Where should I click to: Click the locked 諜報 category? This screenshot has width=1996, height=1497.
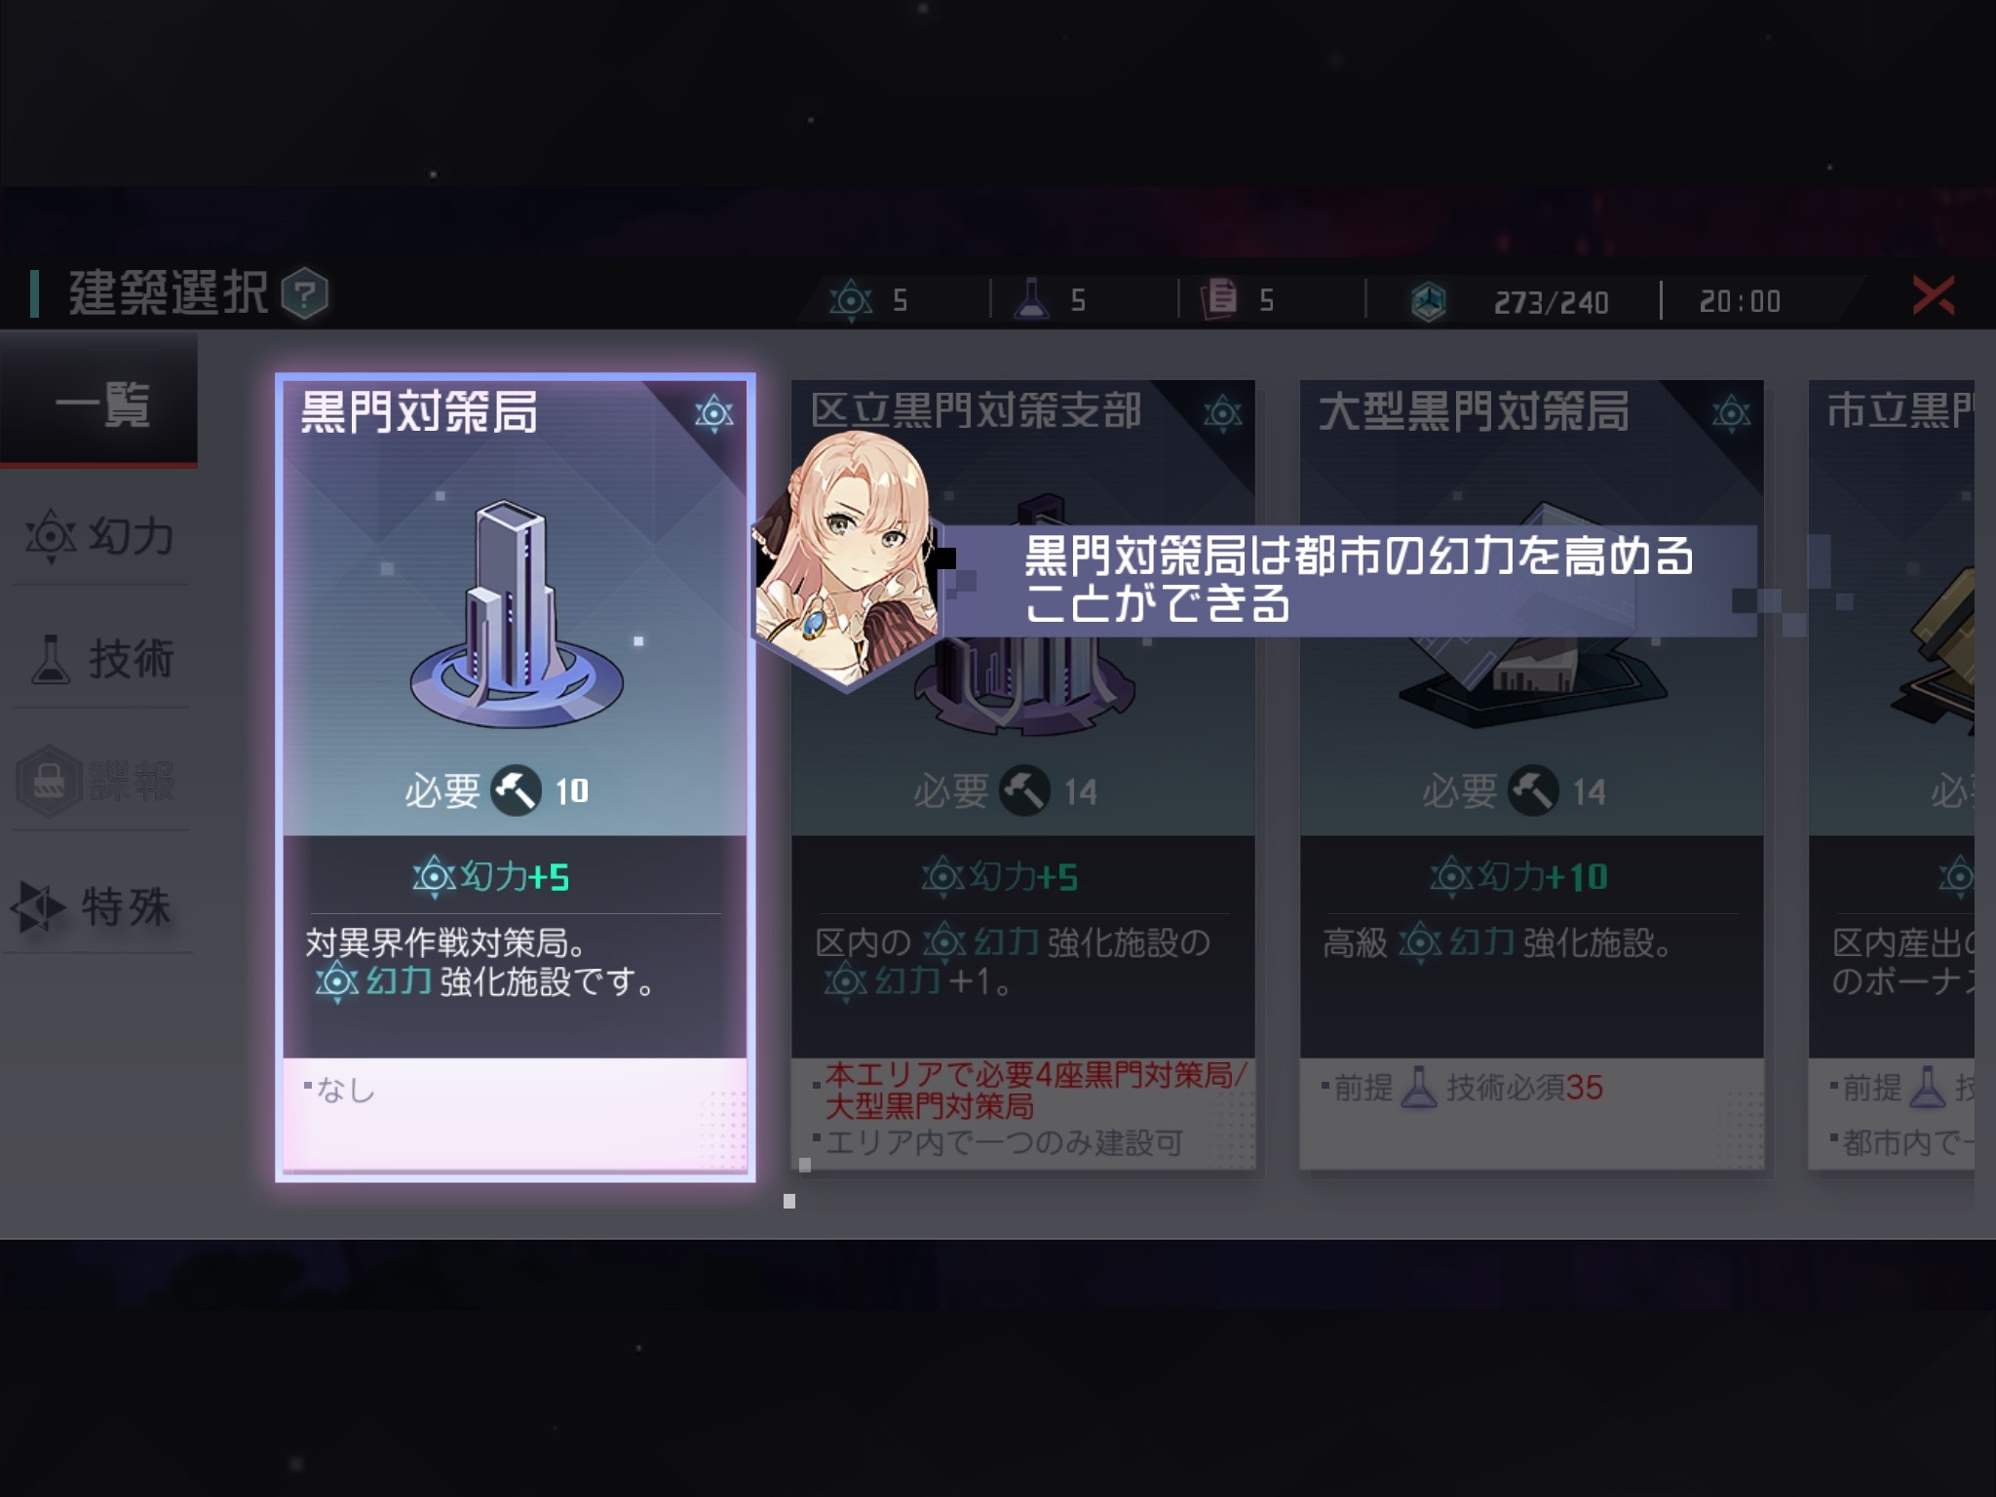click(x=99, y=782)
